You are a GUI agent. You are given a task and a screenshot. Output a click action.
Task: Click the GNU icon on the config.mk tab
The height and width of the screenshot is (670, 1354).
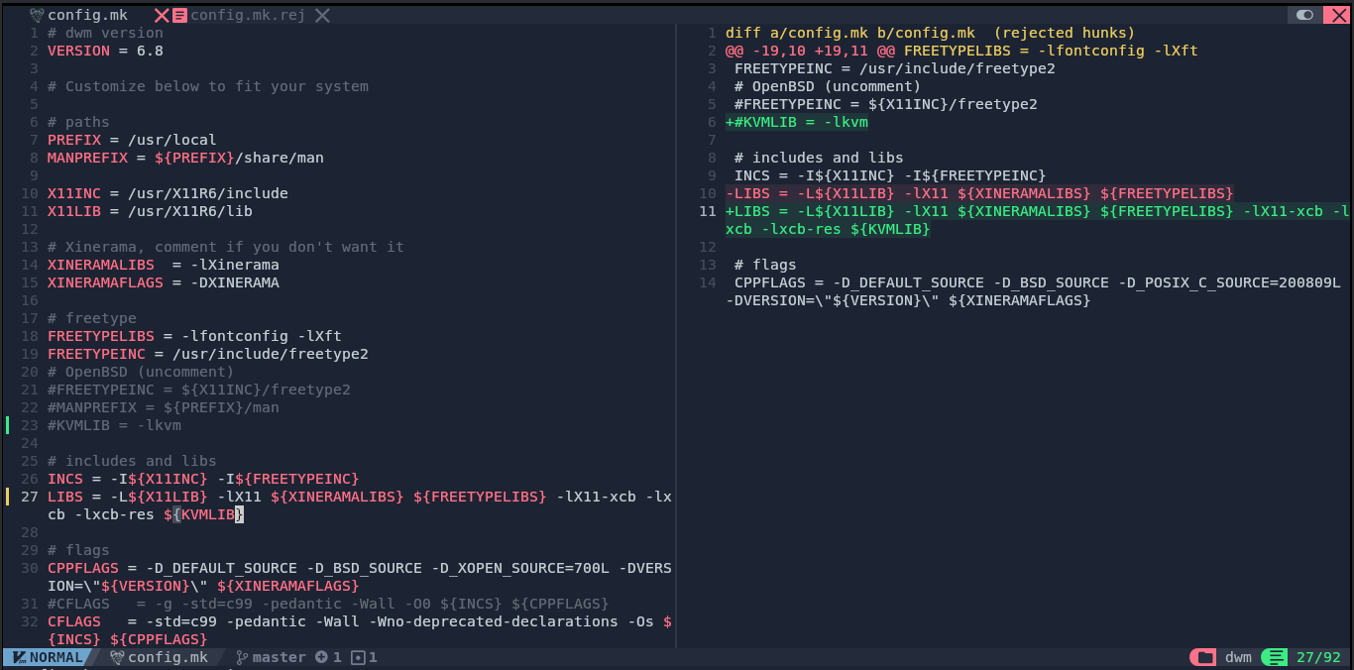click(x=37, y=15)
